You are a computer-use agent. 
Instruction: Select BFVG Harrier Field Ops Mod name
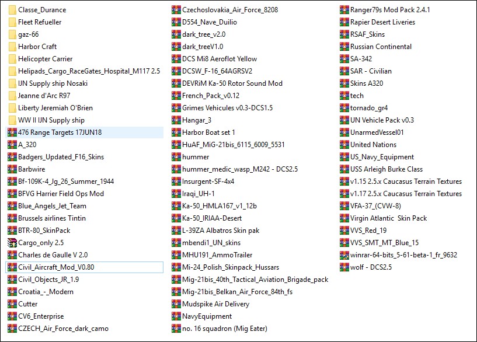coord(61,194)
